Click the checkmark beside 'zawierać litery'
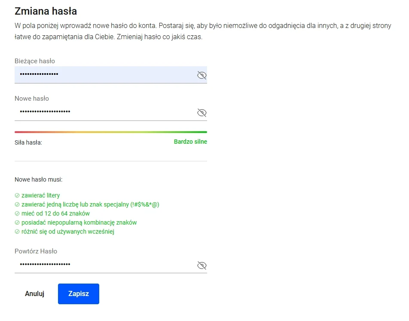This screenshot has height=321, width=409. click(17, 195)
